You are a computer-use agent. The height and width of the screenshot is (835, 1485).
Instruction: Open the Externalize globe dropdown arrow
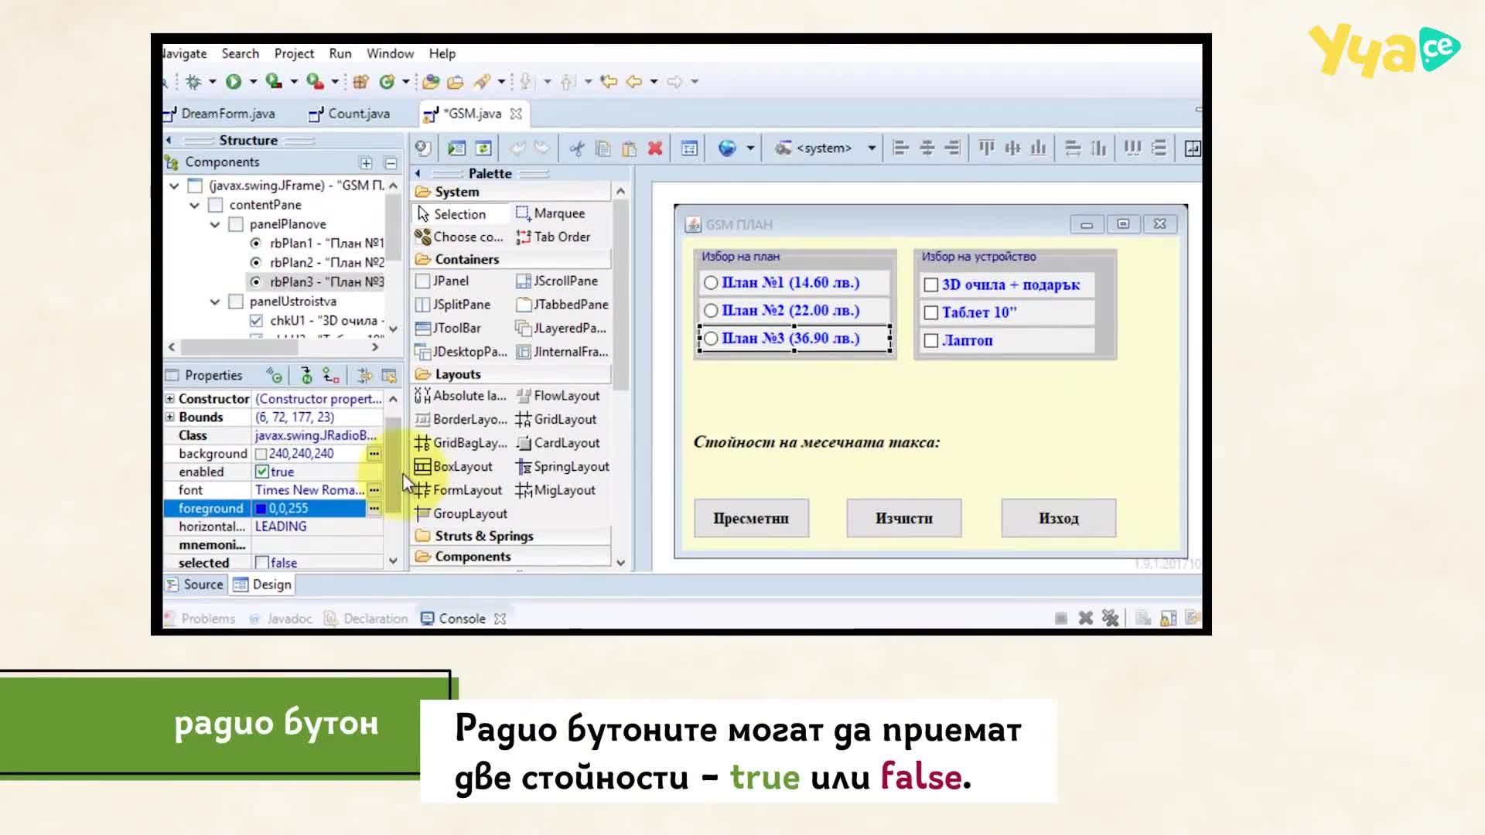tap(749, 148)
